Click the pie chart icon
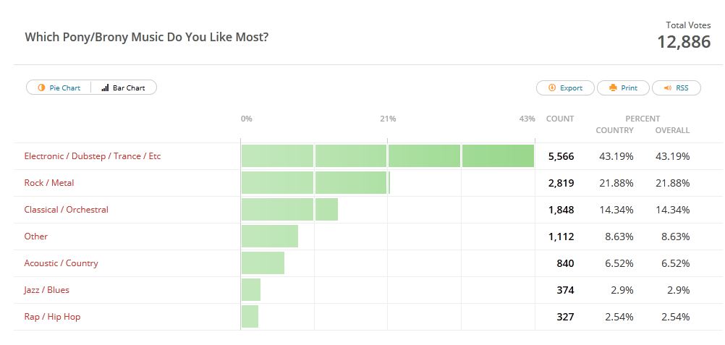This screenshot has width=725, height=345. tap(41, 88)
